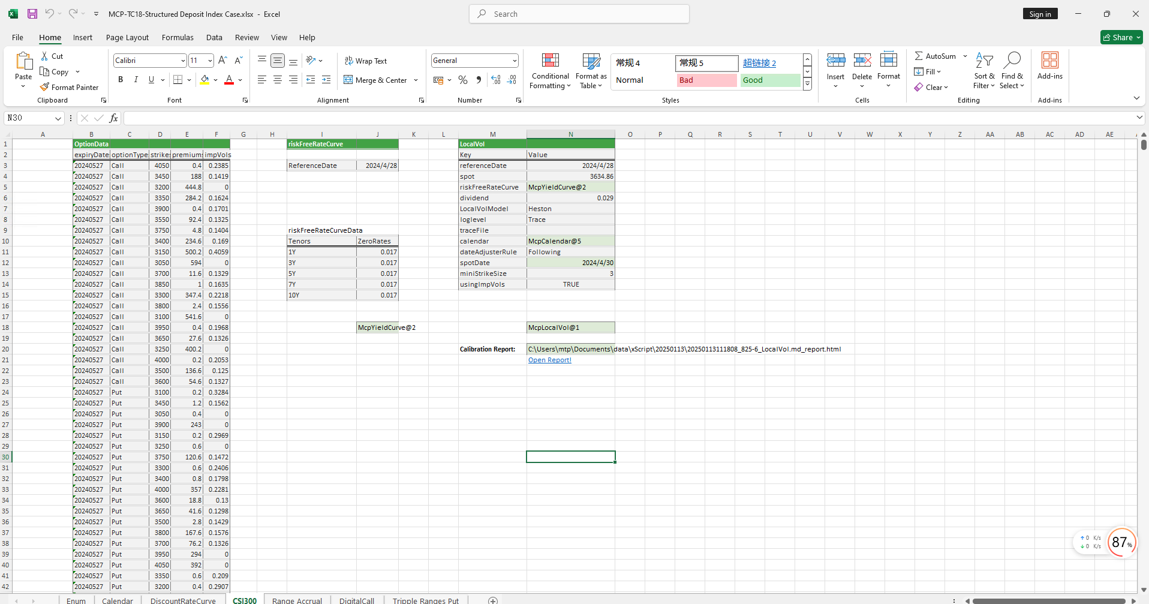Open the General number format dropdown
Image resolution: width=1149 pixels, height=604 pixels.
[x=515, y=61]
